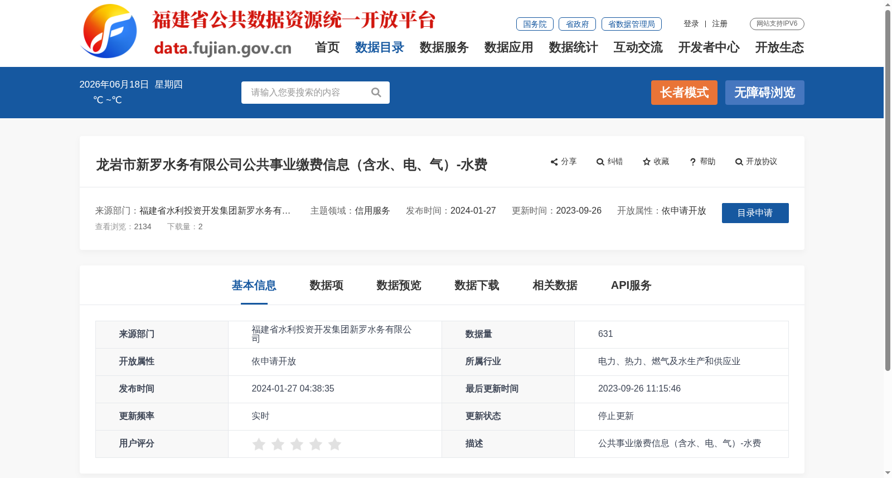Rate three stars in 用户评分

pos(297,444)
